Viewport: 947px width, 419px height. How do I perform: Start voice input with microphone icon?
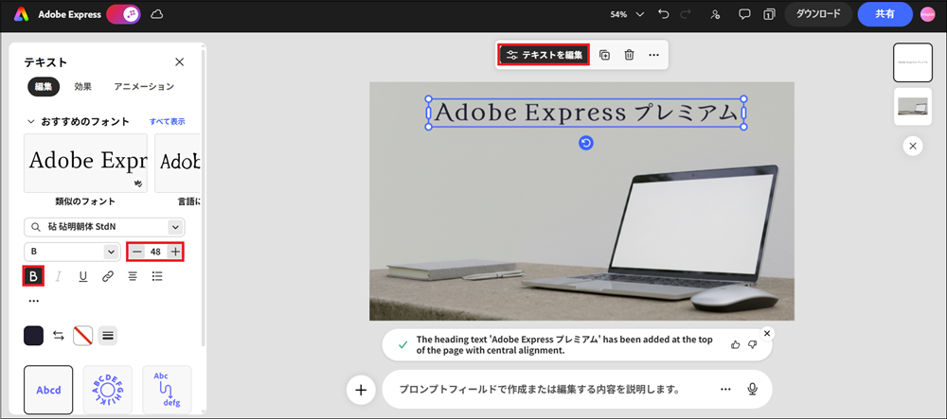pyautogui.click(x=753, y=390)
